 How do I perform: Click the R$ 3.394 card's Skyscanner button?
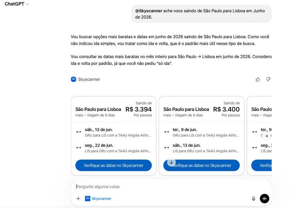113,165
